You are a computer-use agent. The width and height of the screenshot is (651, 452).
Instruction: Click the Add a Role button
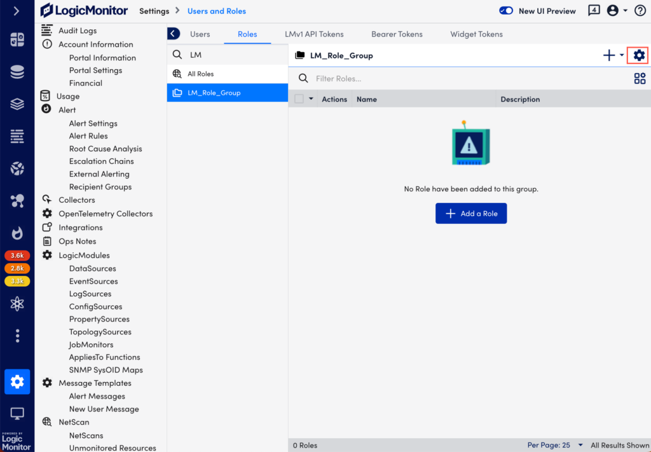click(x=470, y=213)
